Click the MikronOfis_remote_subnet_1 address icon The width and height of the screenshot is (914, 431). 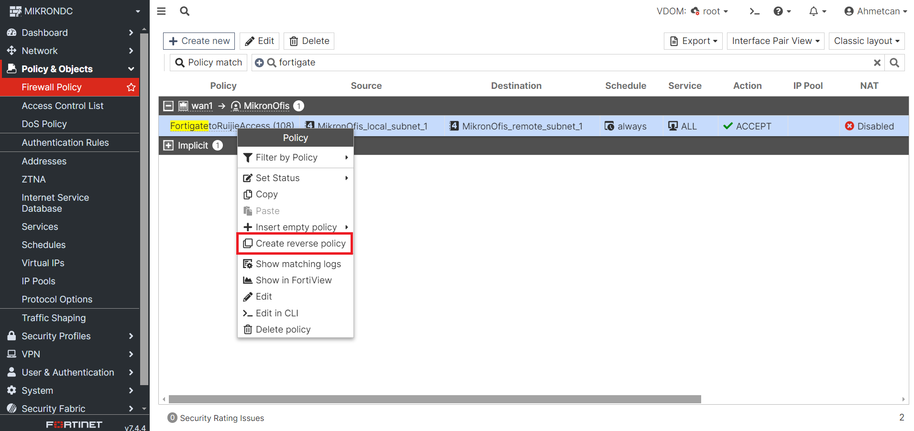(454, 126)
